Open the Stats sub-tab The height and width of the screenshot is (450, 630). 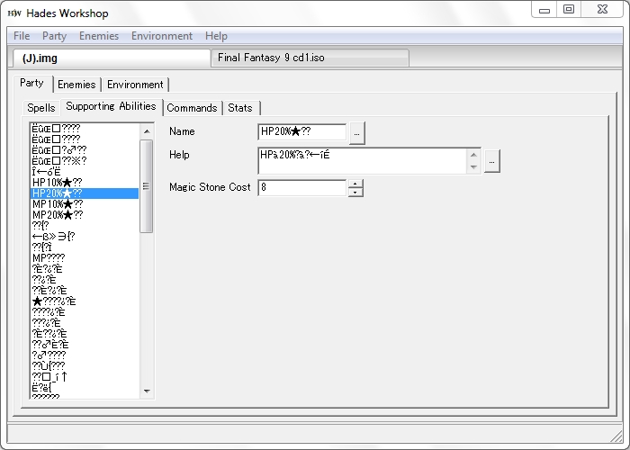240,108
